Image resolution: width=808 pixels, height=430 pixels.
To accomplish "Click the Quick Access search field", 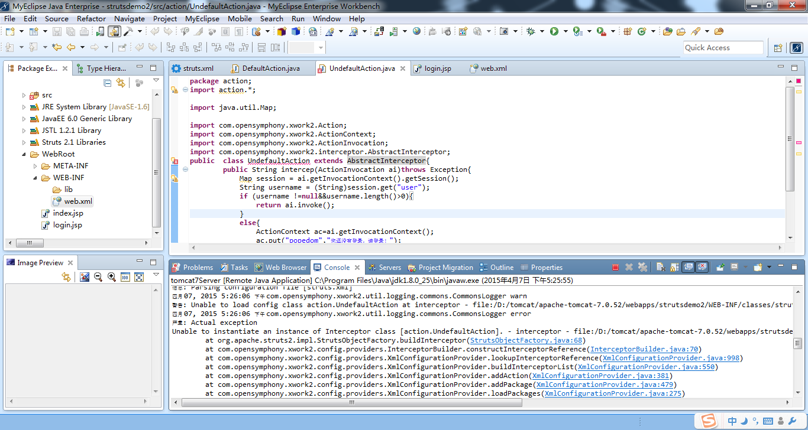I will point(723,48).
